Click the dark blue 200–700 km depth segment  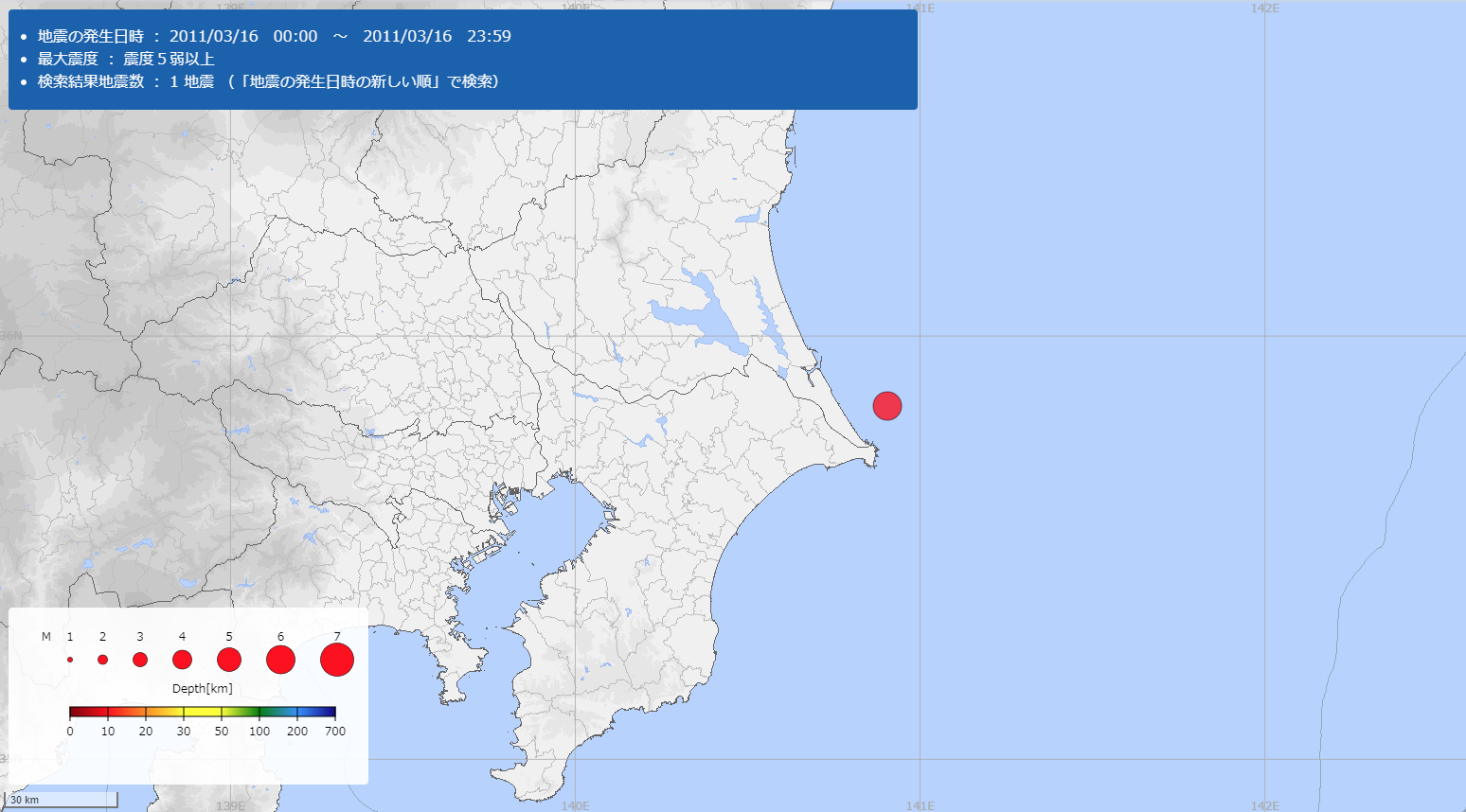316,713
